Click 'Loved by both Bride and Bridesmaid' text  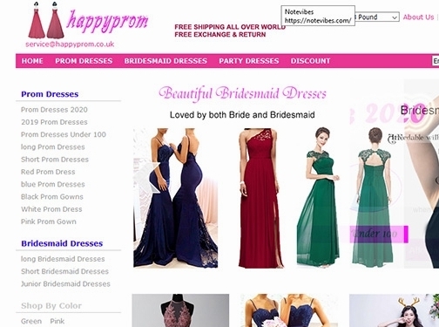242,115
